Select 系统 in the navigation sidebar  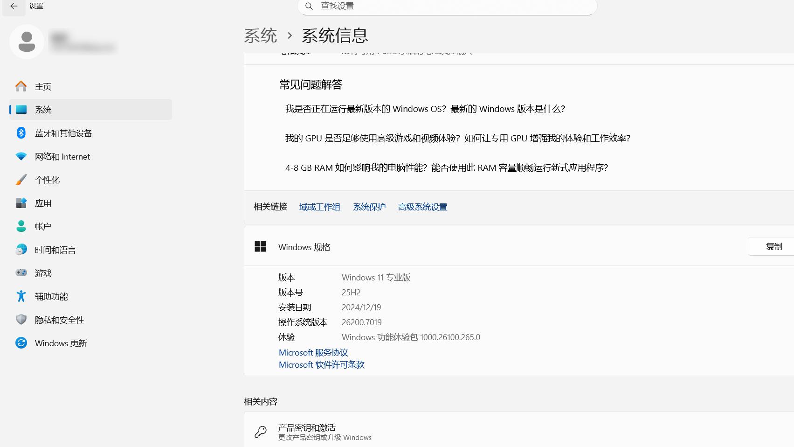pyautogui.click(x=43, y=110)
